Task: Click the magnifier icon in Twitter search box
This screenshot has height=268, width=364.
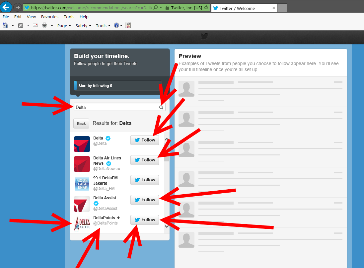Action: pyautogui.click(x=161, y=107)
